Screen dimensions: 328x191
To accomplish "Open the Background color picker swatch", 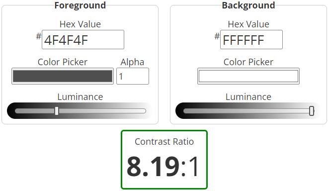I will tap(248, 76).
